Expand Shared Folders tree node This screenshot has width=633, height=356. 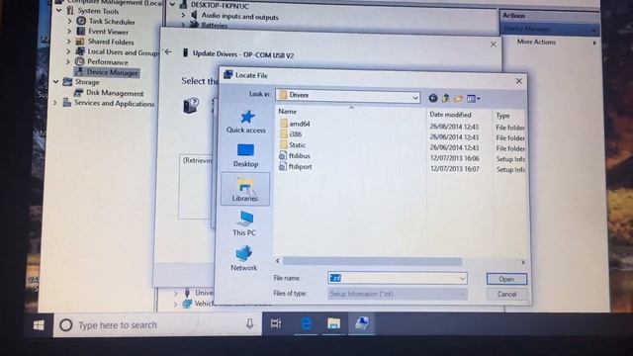pyautogui.click(x=68, y=42)
